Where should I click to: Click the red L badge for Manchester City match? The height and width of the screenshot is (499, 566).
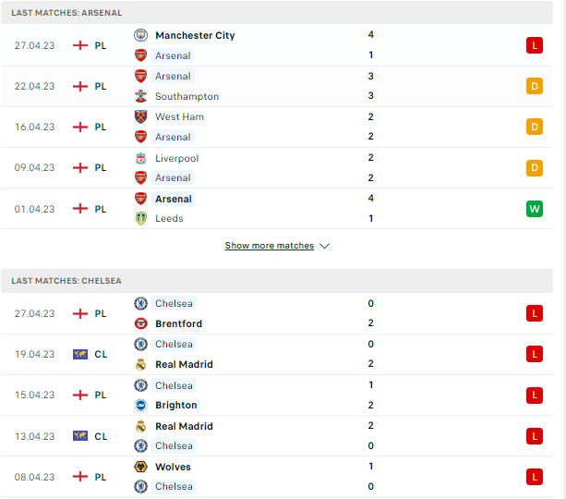(535, 45)
